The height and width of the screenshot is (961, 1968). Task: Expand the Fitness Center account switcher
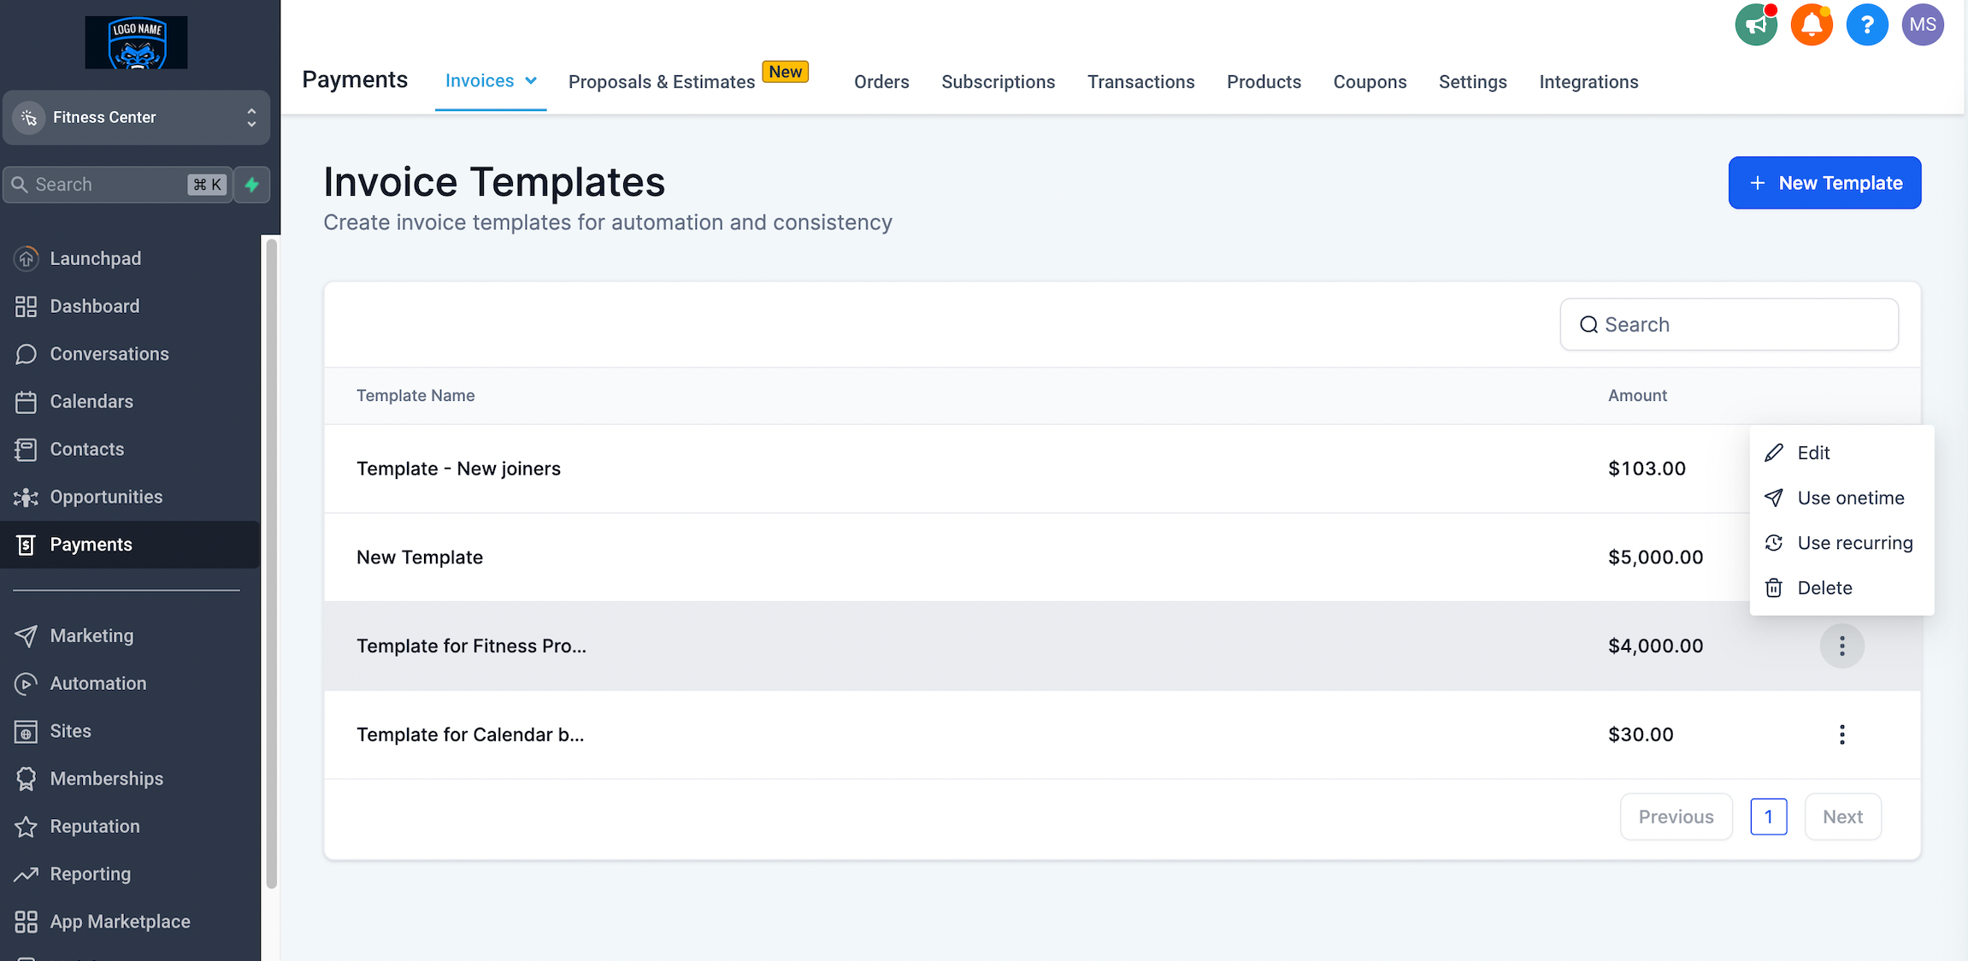click(137, 117)
